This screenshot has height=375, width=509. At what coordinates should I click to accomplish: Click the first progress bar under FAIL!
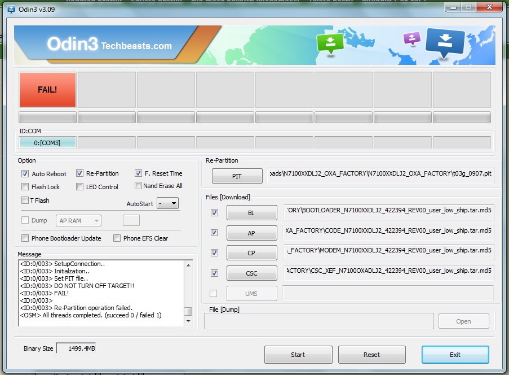click(x=47, y=117)
